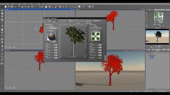Select the Text tool in left toolbar
This screenshot has height=95, width=170.
click(x=2, y=17)
